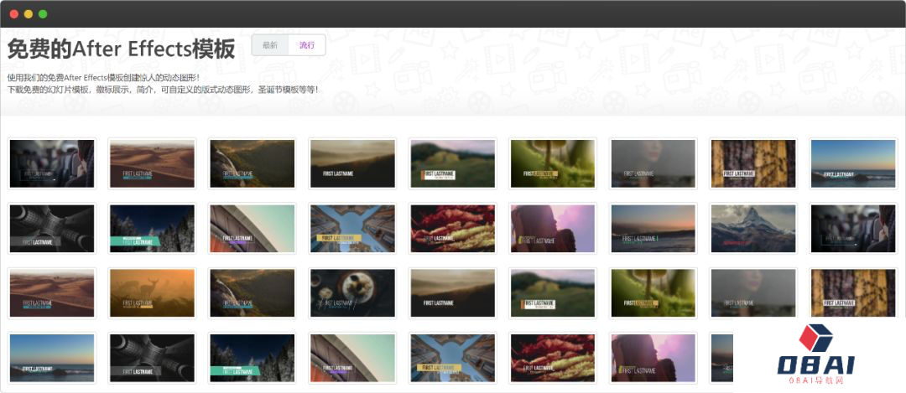Image resolution: width=906 pixels, height=393 pixels.
Task: Open first-row desert dunes template thumbnail
Action: (153, 164)
